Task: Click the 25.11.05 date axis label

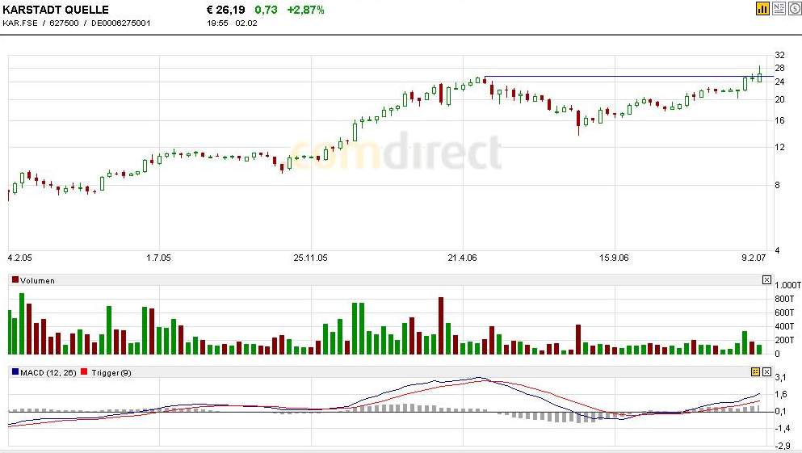Action: click(x=310, y=258)
